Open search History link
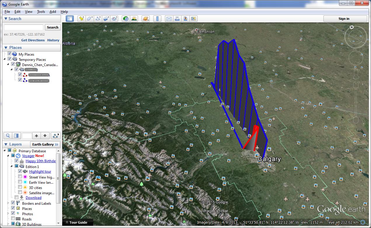This screenshot has width=371, height=228. click(53, 40)
